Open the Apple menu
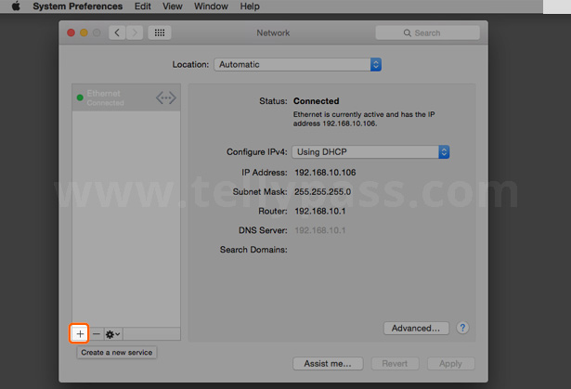Screen dimensions: 571x389 pyautogui.click(x=16, y=6)
